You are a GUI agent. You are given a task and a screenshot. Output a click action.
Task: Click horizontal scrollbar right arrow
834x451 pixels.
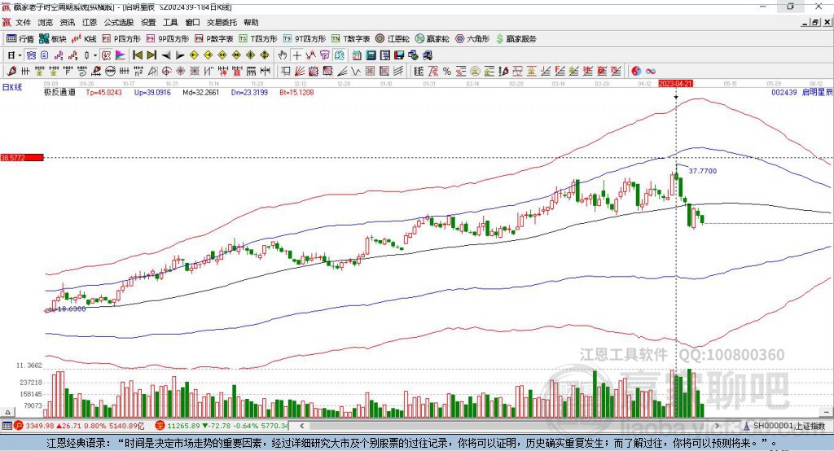(x=717, y=426)
